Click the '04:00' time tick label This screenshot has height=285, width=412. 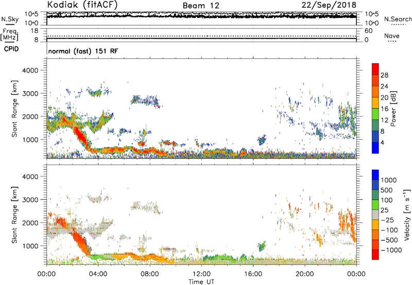[98, 274]
